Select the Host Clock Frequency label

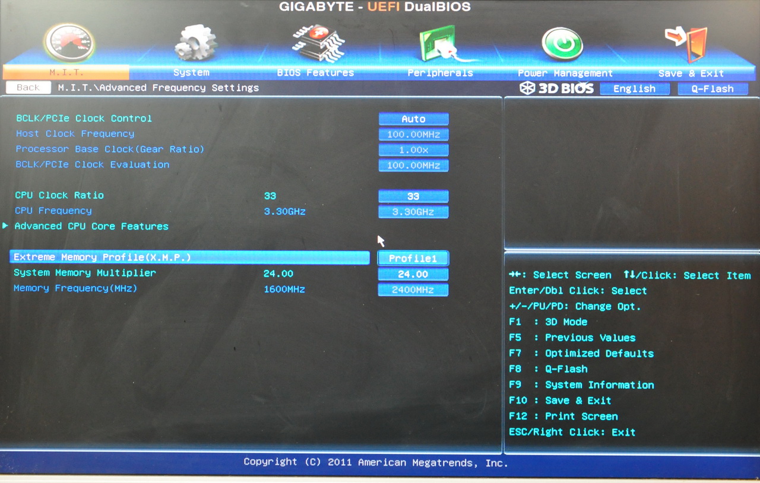pyautogui.click(x=75, y=134)
